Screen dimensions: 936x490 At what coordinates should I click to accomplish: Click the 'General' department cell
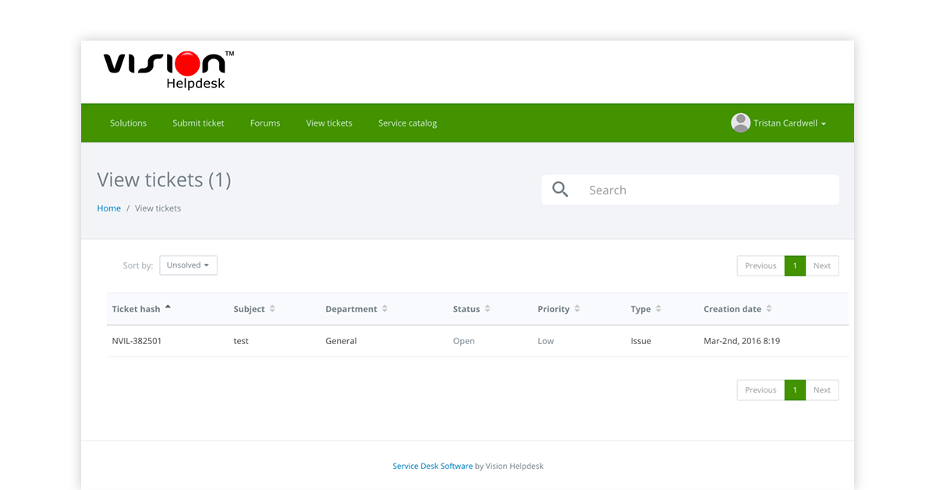tap(341, 341)
